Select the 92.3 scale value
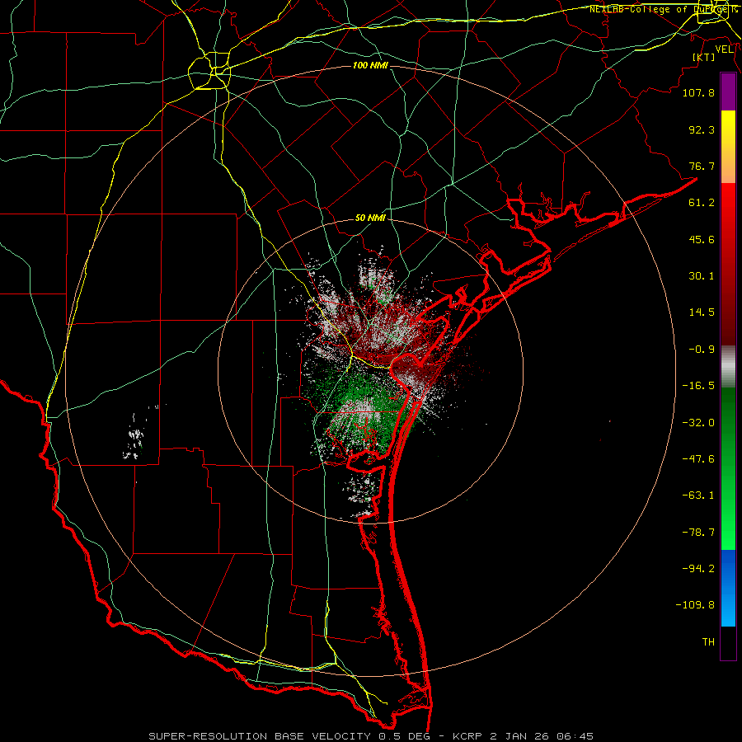Screen dimensions: 742x742 point(702,129)
